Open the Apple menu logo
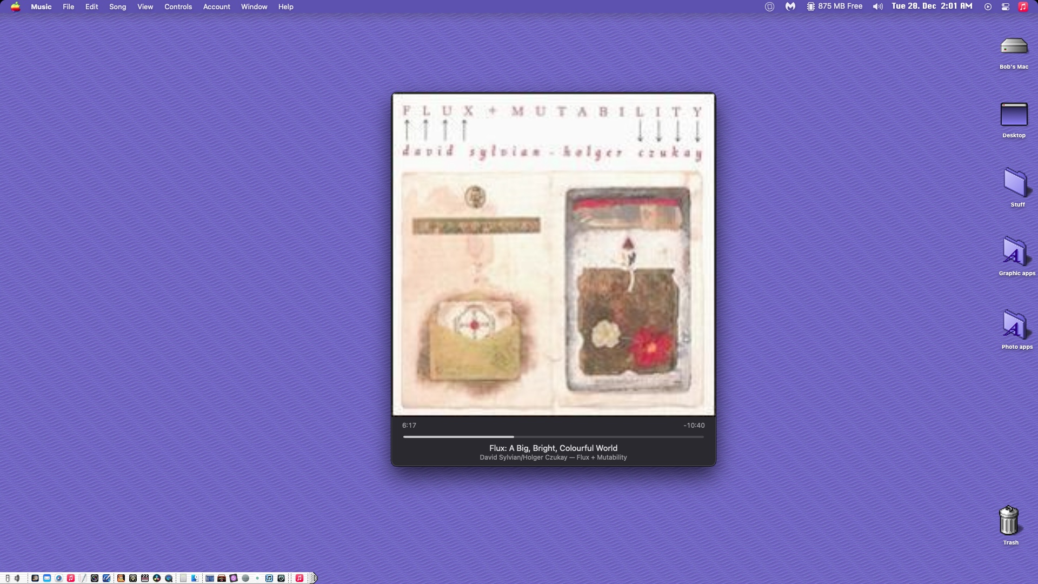The image size is (1038, 584). tap(16, 6)
